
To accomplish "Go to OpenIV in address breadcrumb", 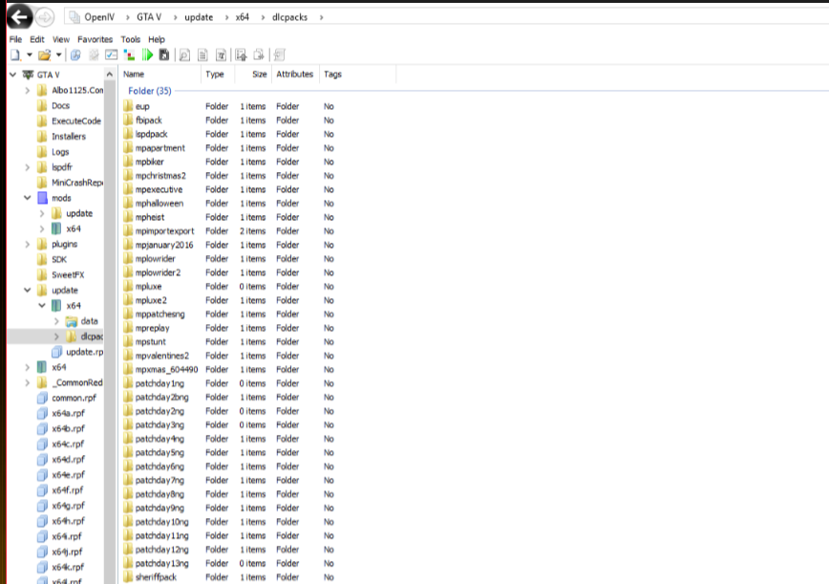I will 99,17.
